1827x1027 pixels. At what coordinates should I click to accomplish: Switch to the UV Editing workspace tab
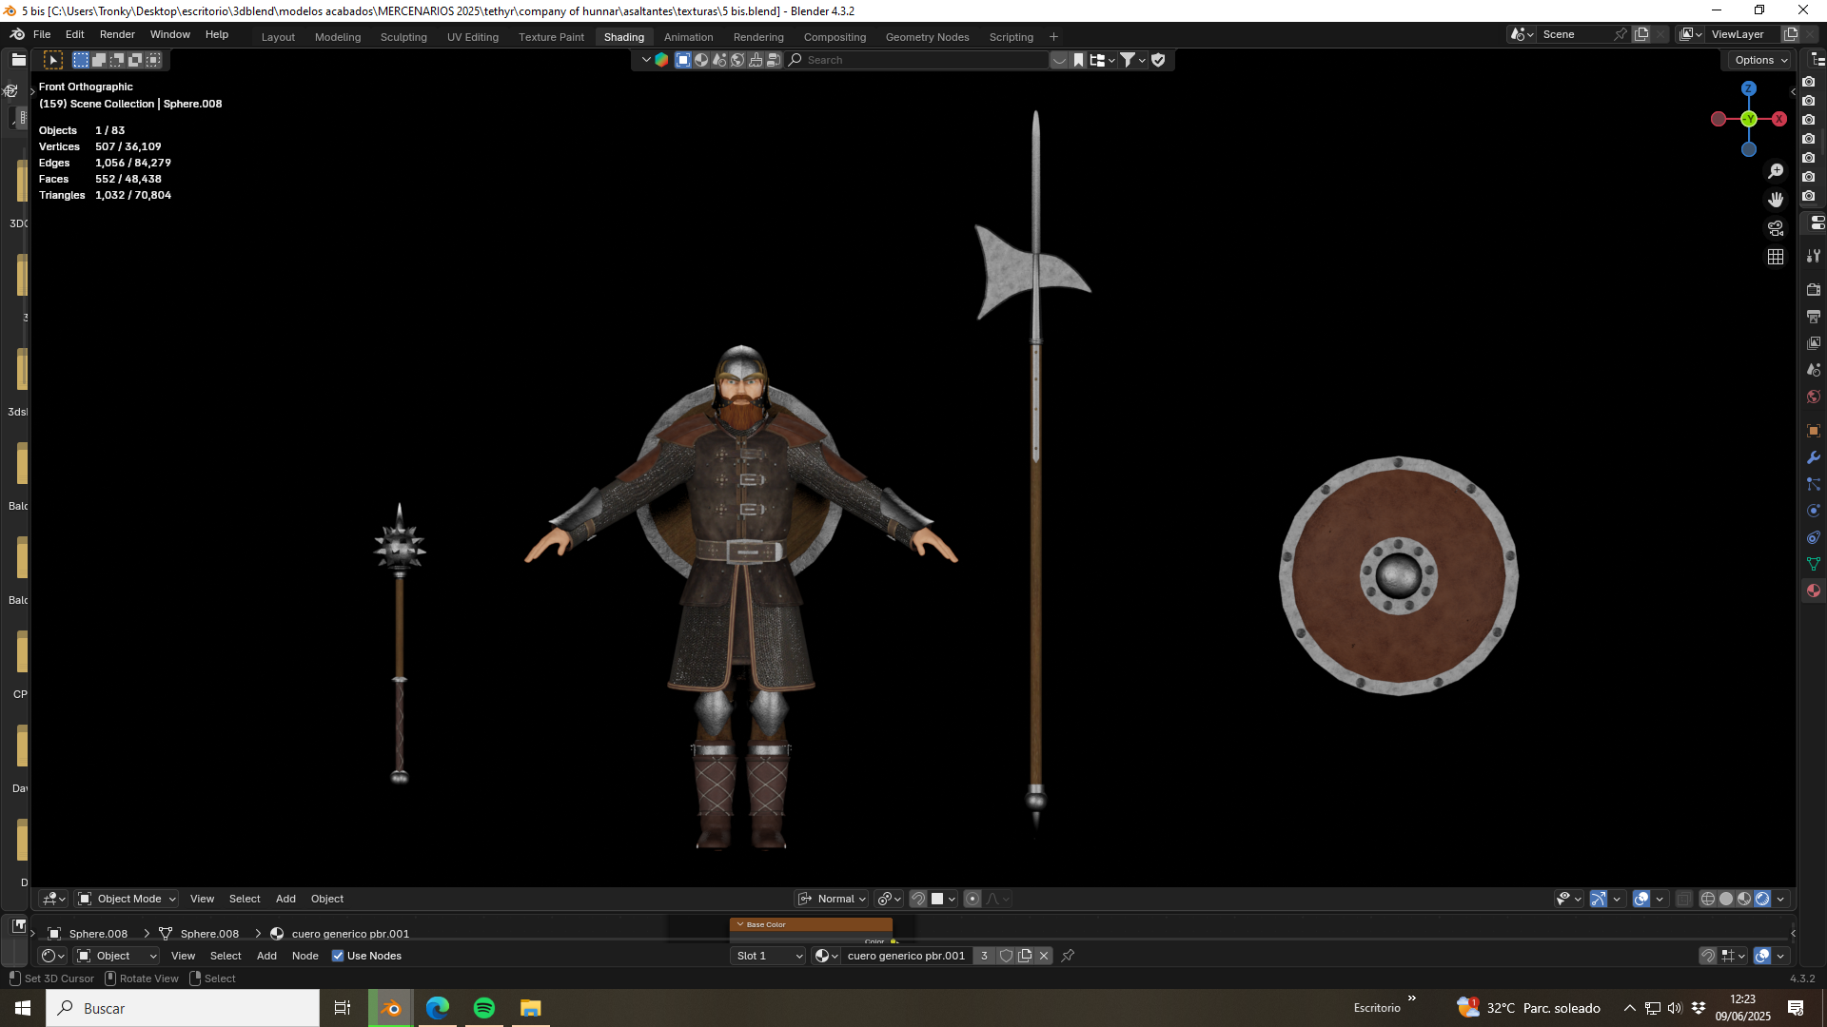tap(473, 37)
